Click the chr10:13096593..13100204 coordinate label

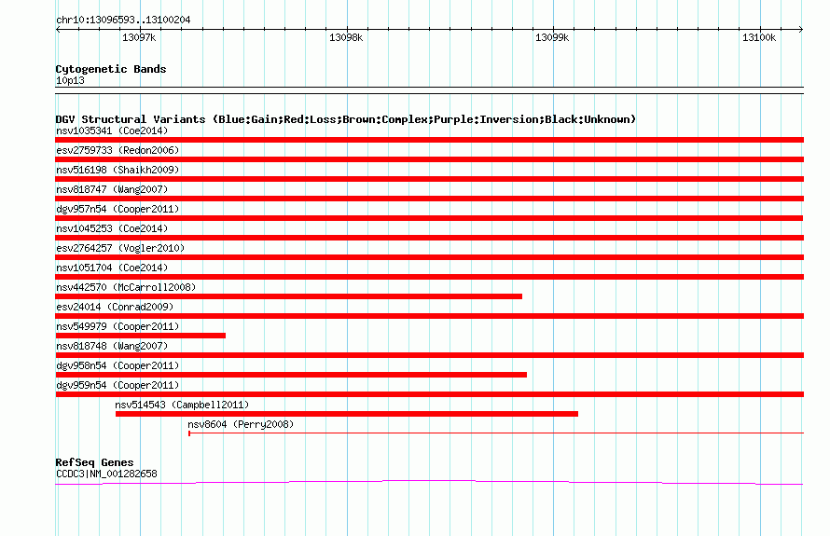coord(123,20)
